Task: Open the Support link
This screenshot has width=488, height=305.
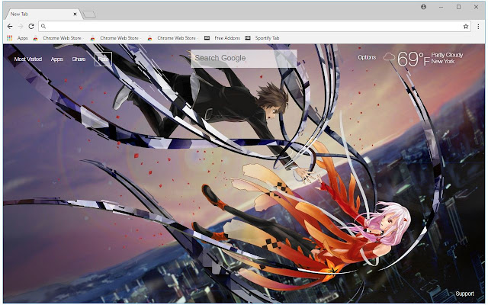Action: point(464,294)
